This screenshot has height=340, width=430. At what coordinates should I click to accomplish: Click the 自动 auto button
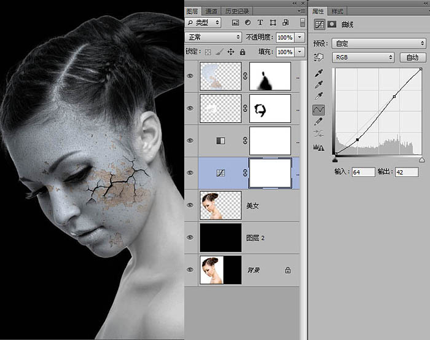coord(412,57)
